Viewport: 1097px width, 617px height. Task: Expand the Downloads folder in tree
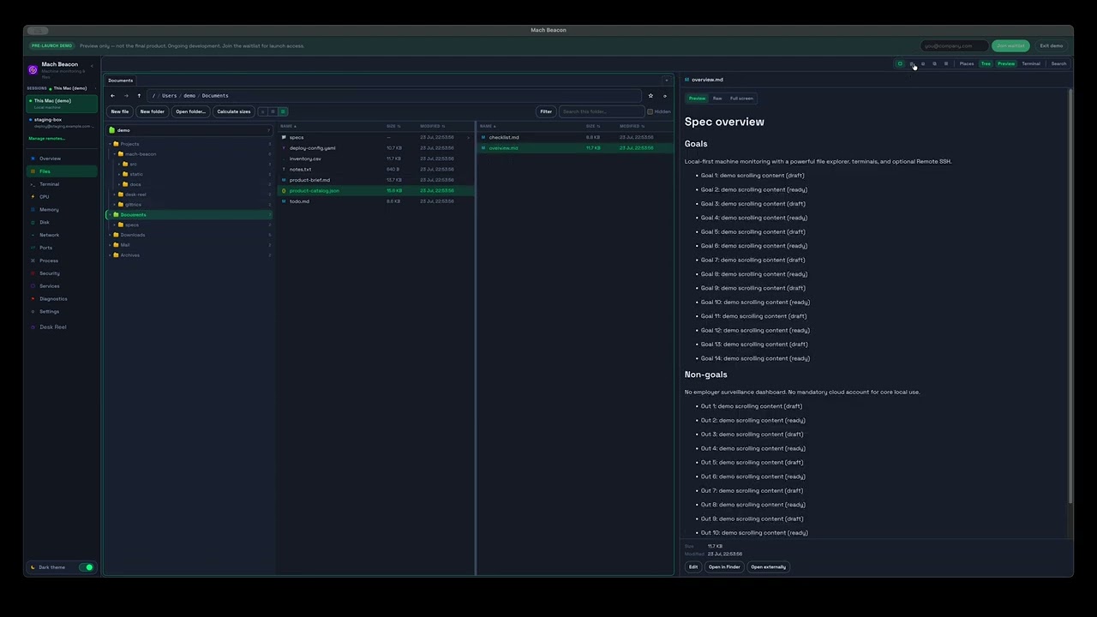click(x=111, y=235)
